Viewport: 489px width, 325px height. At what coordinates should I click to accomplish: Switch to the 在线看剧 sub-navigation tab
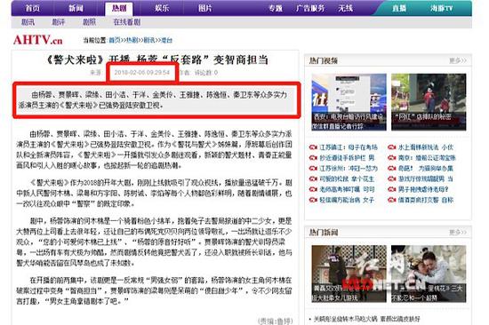tap(126, 22)
